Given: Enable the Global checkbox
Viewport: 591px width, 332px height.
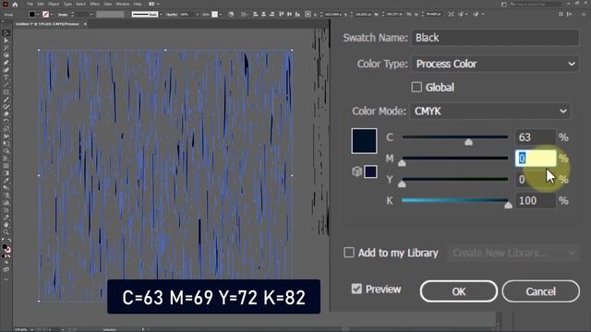Looking at the screenshot, I should 416,88.
